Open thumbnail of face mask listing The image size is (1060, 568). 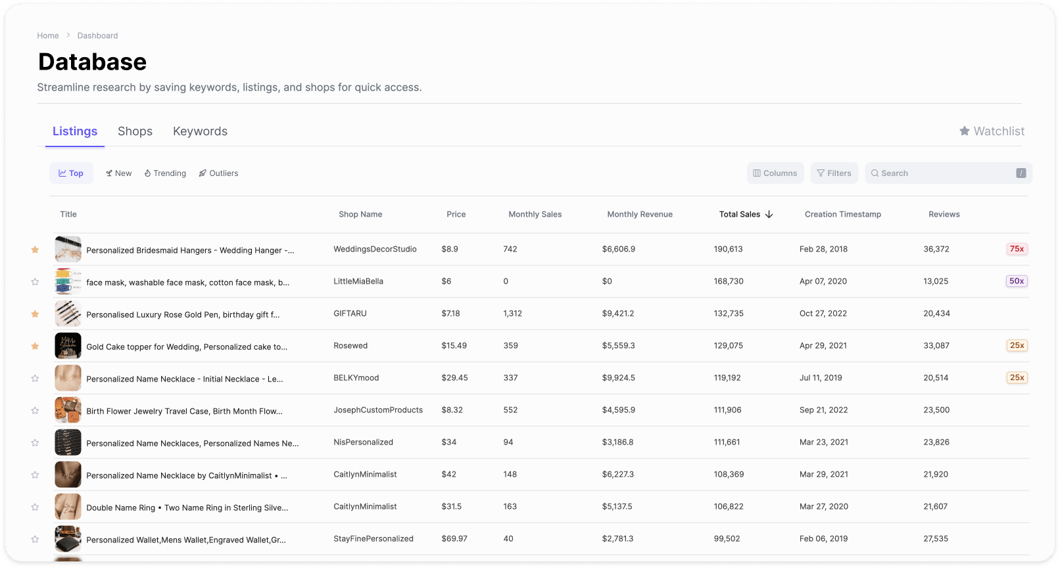click(68, 282)
